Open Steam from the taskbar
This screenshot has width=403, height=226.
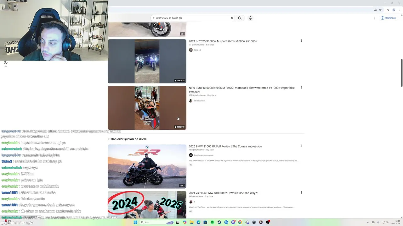click(x=219, y=222)
